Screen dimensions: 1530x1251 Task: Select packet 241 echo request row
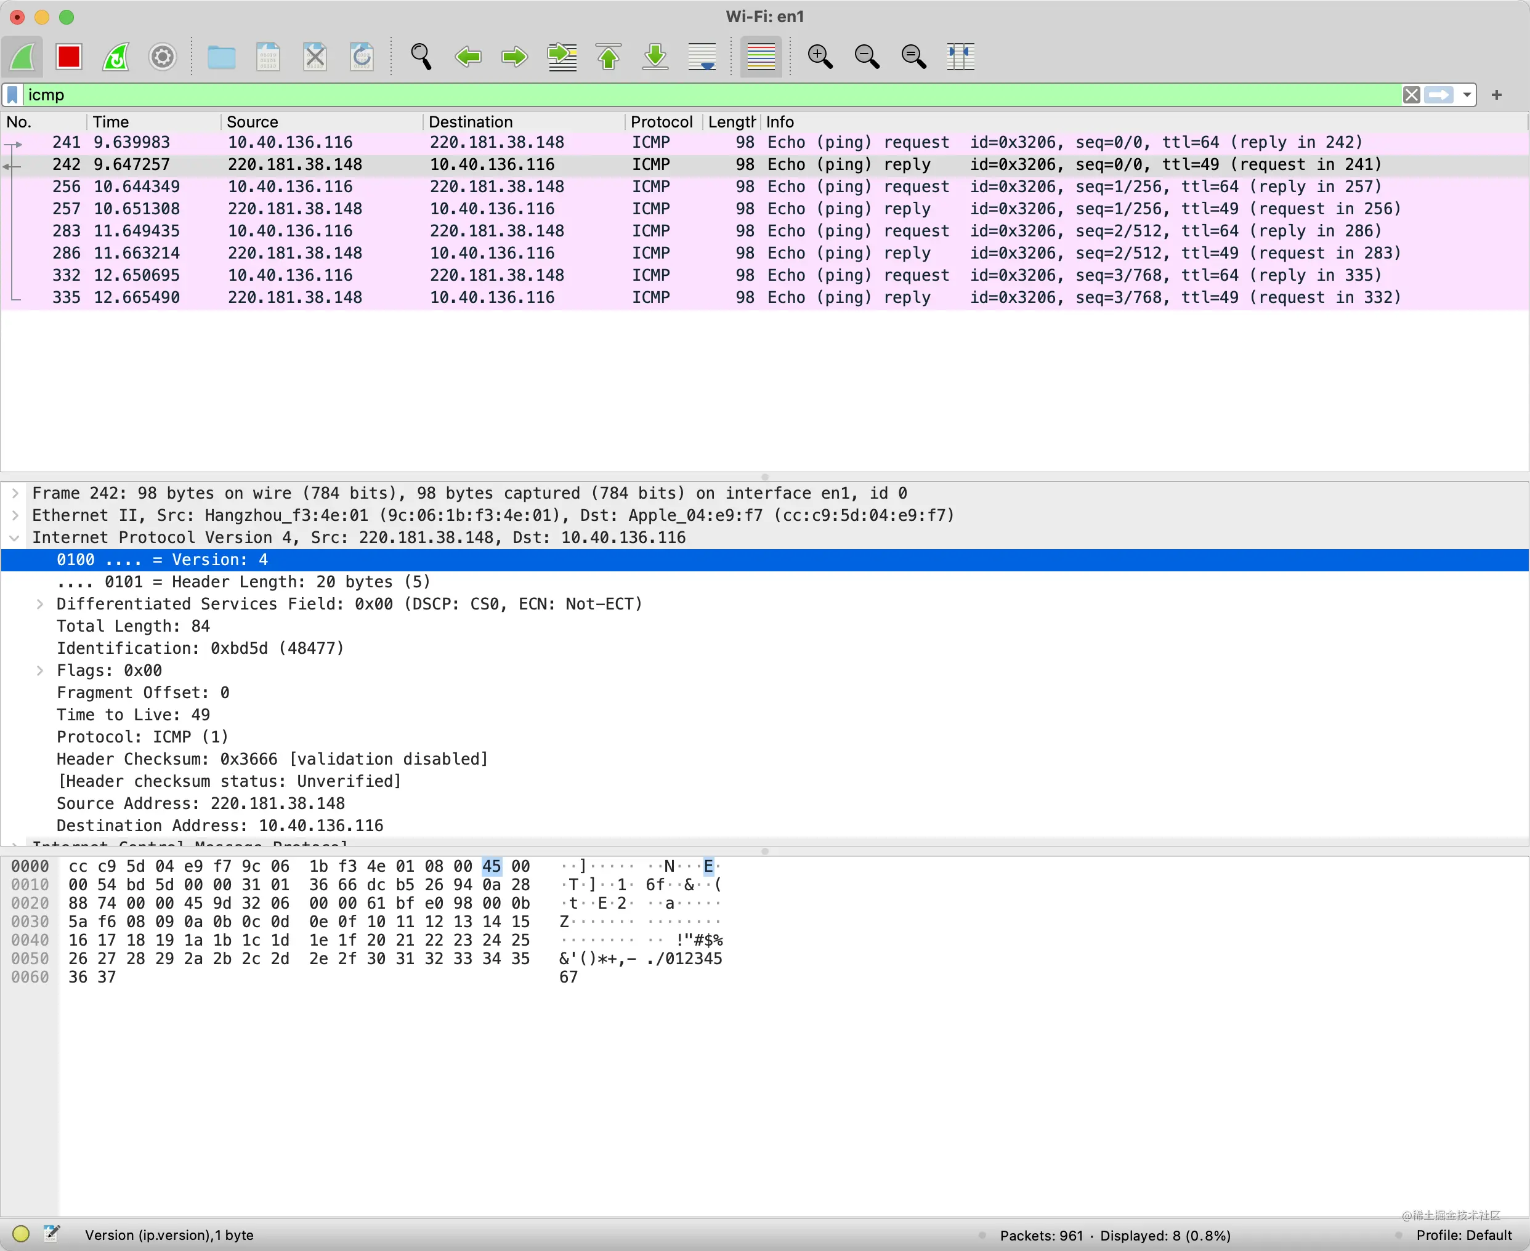pyautogui.click(x=764, y=143)
